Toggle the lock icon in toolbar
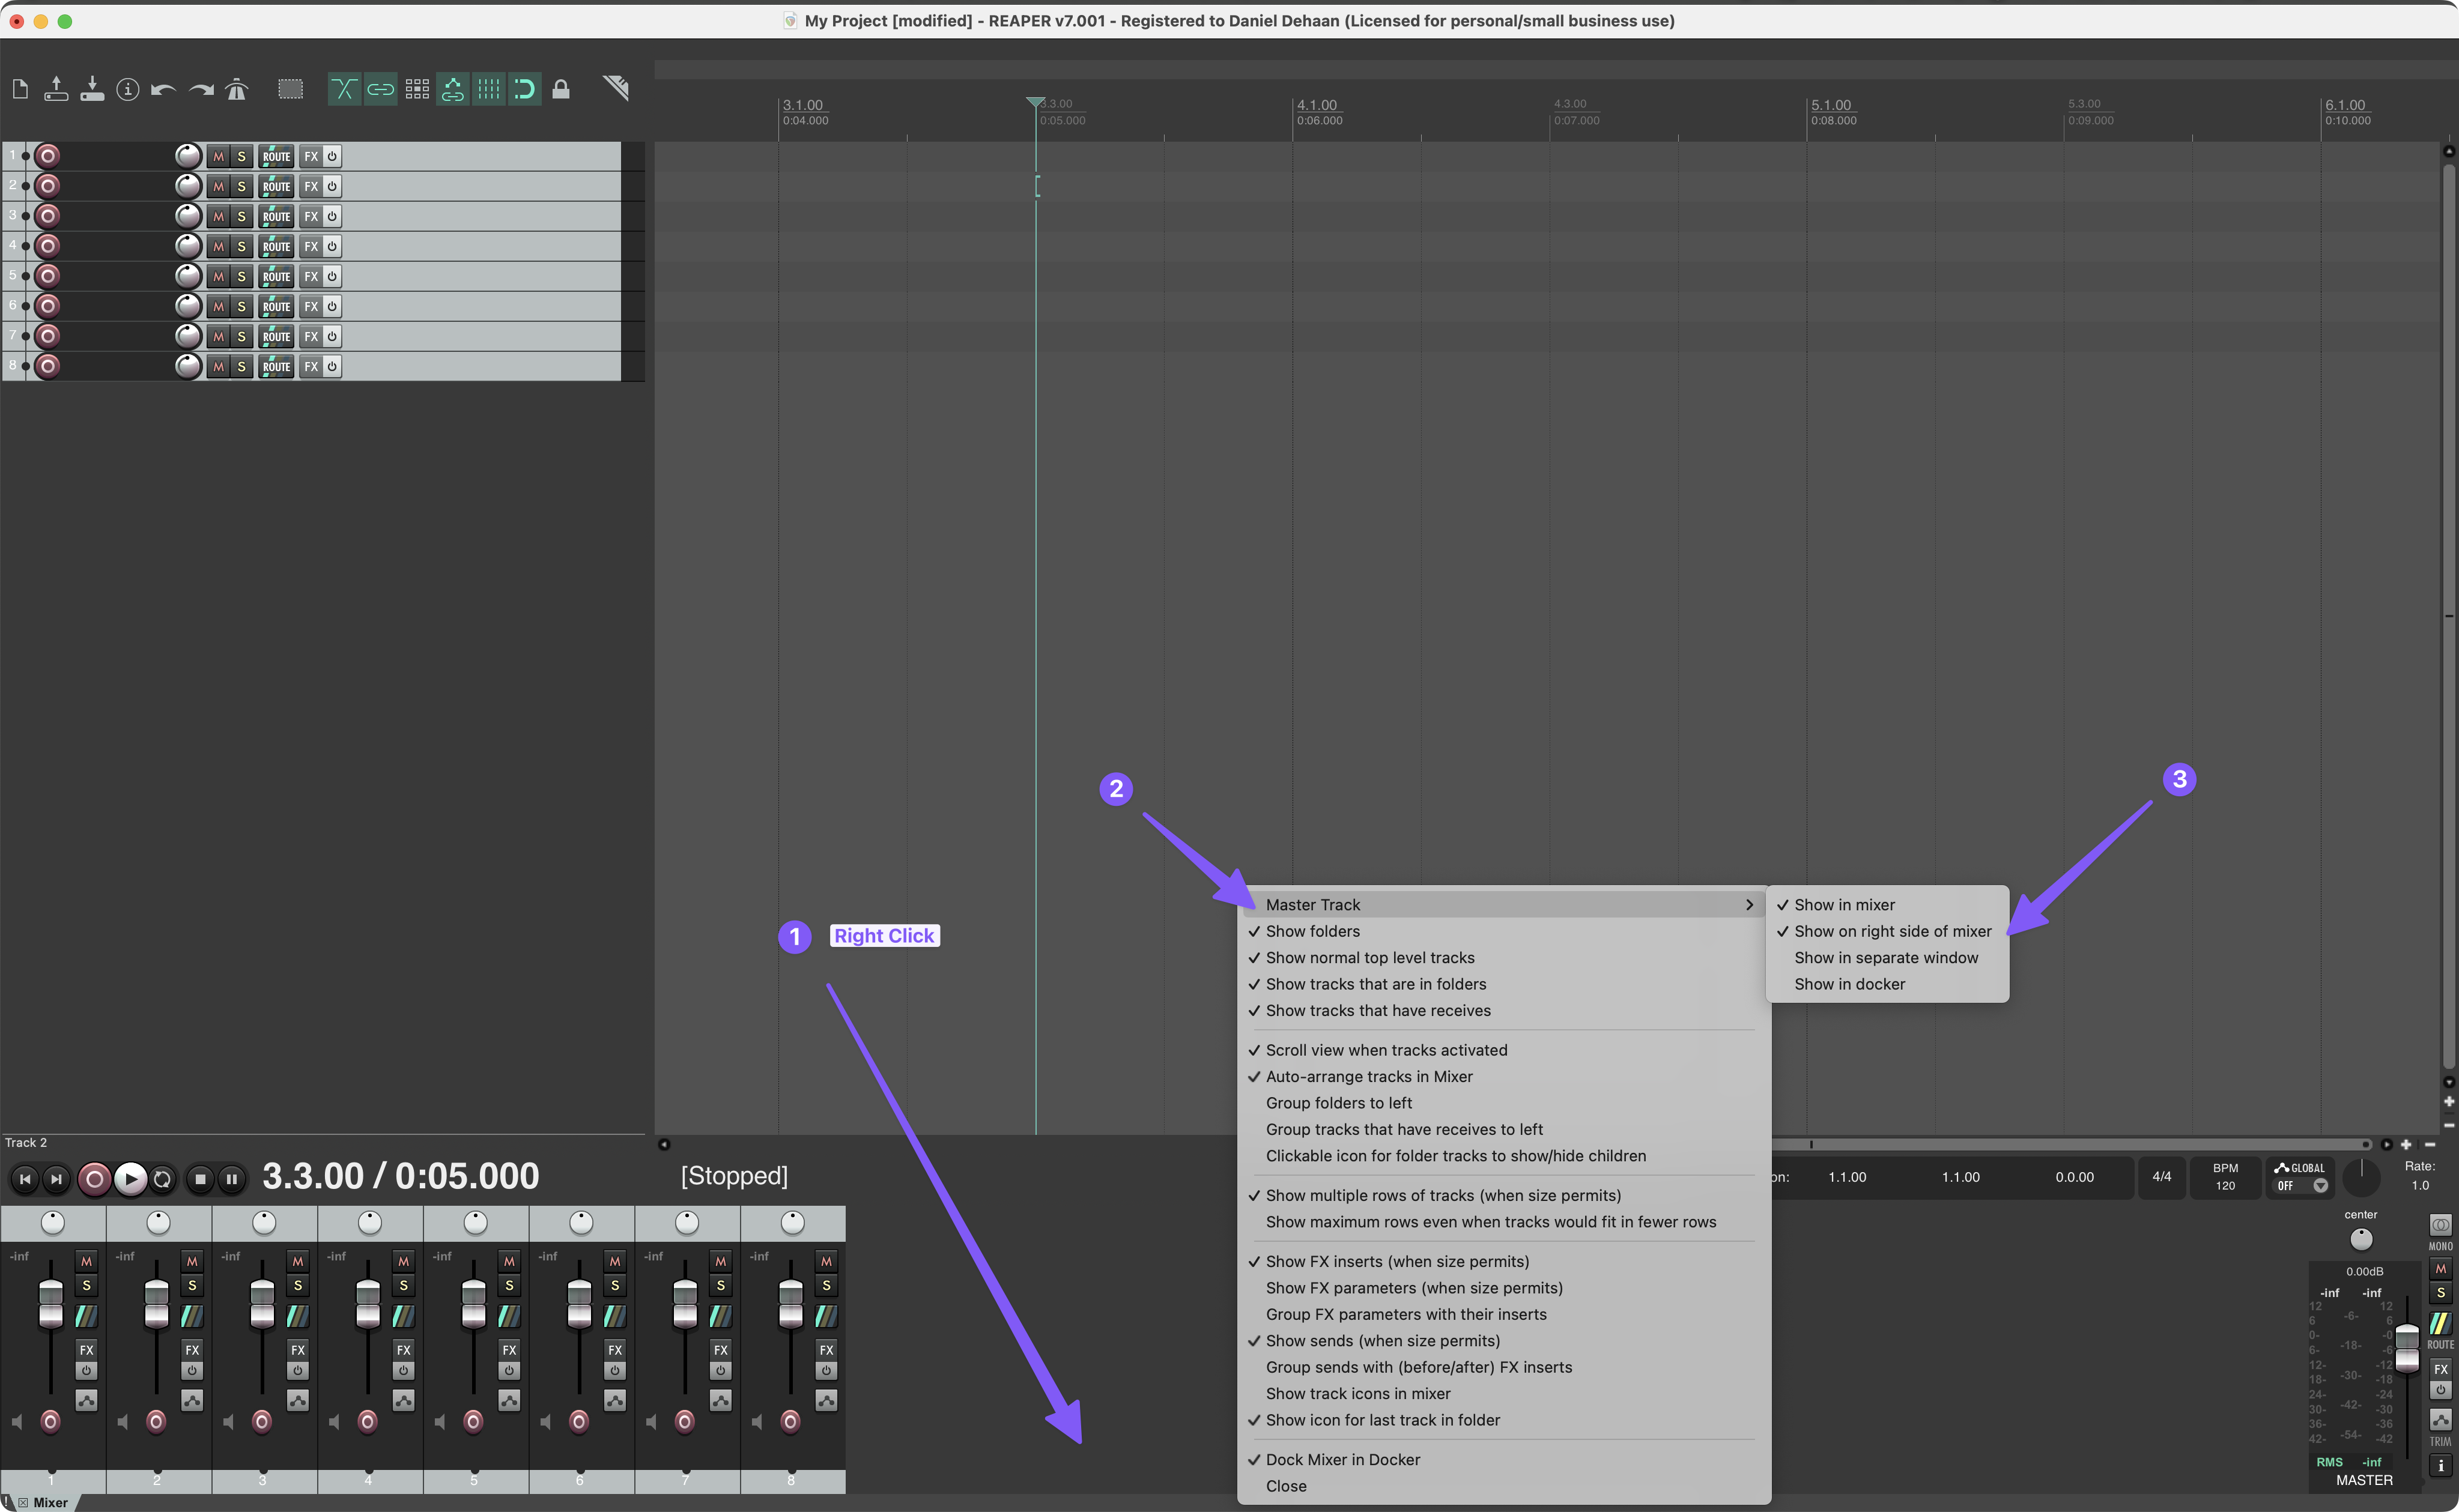Screen dimensions: 2459x1512 pyautogui.click(x=561, y=90)
